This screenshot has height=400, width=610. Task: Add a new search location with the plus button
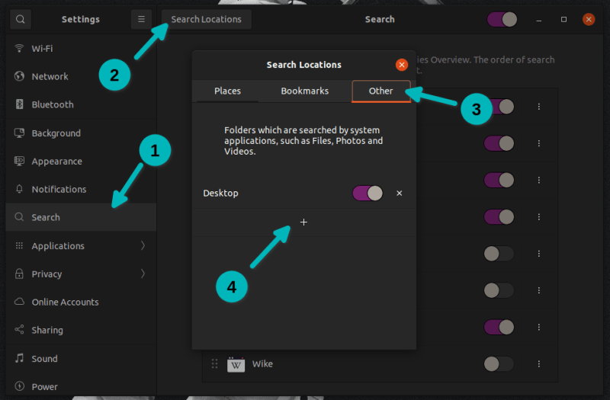[303, 222]
